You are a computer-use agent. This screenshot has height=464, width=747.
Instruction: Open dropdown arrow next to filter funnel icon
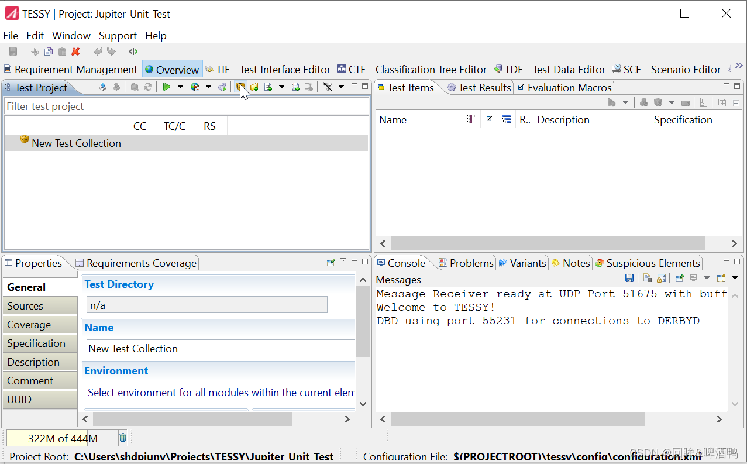pos(341,87)
